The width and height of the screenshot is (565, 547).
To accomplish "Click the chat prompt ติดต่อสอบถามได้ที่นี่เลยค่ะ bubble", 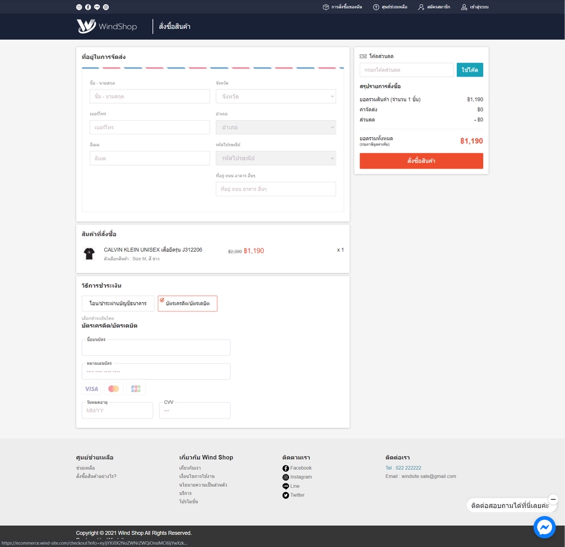I will pyautogui.click(x=510, y=506).
